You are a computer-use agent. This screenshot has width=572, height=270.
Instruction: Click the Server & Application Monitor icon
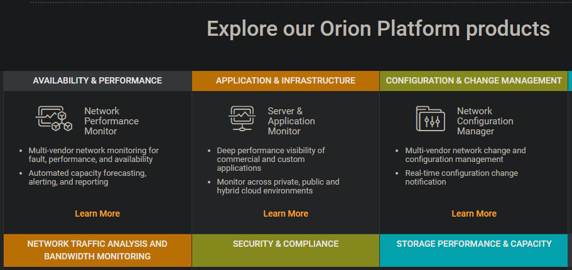[x=242, y=119]
